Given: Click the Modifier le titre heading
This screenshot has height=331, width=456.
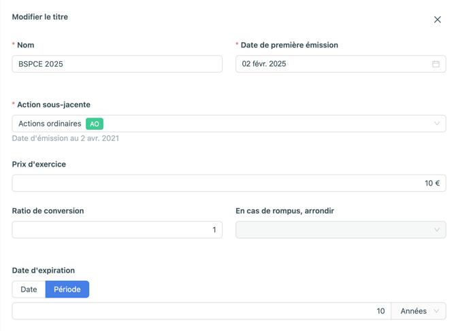Looking at the screenshot, I should click(x=40, y=17).
